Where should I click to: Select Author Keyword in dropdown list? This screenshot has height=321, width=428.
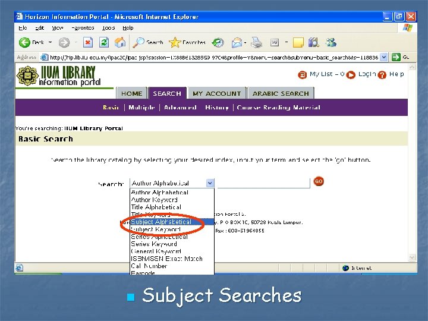[172, 200]
